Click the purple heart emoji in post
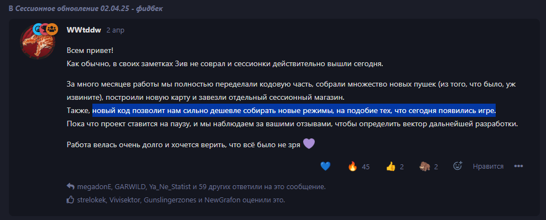The width and height of the screenshot is (546, 220). 309,144
